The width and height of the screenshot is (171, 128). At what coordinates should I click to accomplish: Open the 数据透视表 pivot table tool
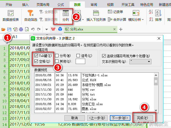pos(11,16)
